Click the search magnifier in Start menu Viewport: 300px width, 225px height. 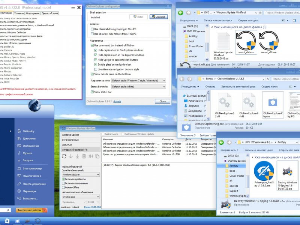tap(8, 210)
